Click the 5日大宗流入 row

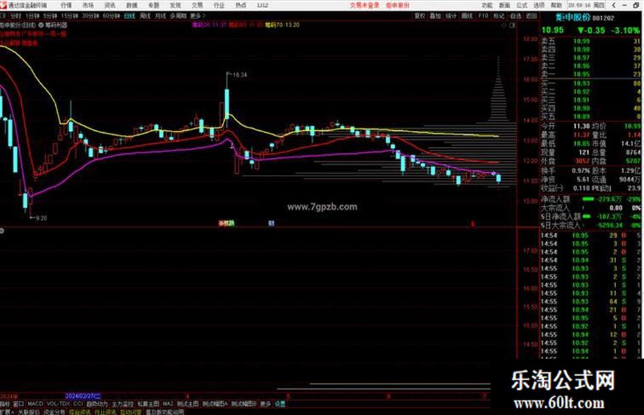(591, 225)
